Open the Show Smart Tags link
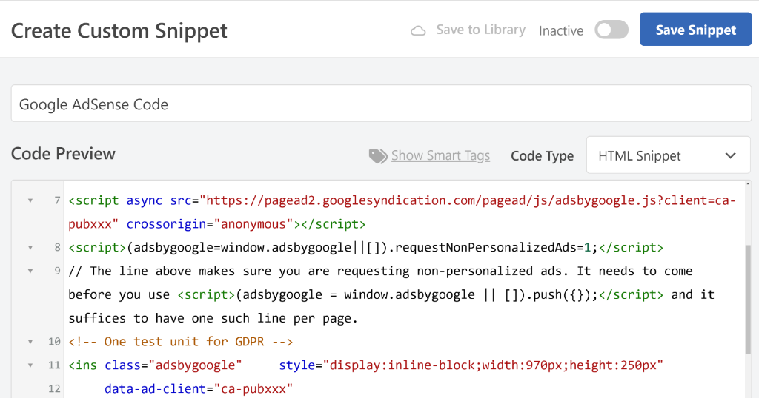 [x=440, y=155]
